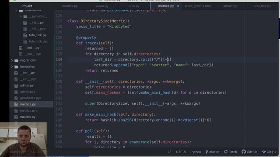
Task: Click the Fetch button in status bar
Action: 231,152
